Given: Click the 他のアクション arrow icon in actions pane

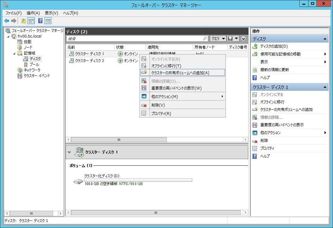Looking at the screenshot, I should [255, 133].
